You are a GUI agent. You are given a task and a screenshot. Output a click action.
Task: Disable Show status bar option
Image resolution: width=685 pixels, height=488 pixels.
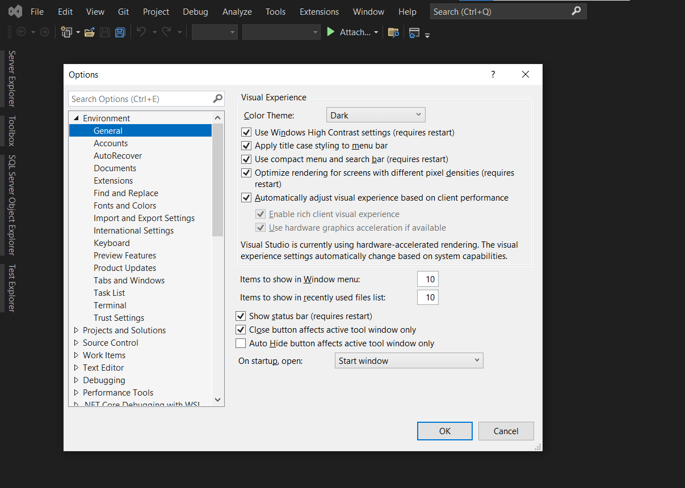(x=241, y=316)
